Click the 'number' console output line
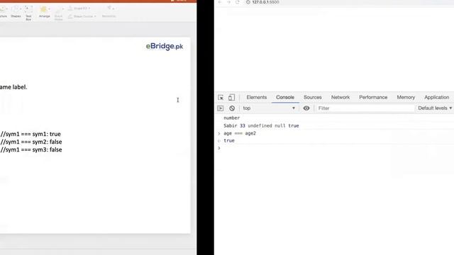This screenshot has height=255, width=454. click(232, 118)
